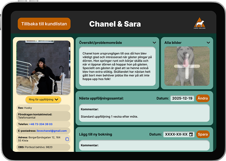Call phone number +46 73-204 39 03

coord(41,124)
